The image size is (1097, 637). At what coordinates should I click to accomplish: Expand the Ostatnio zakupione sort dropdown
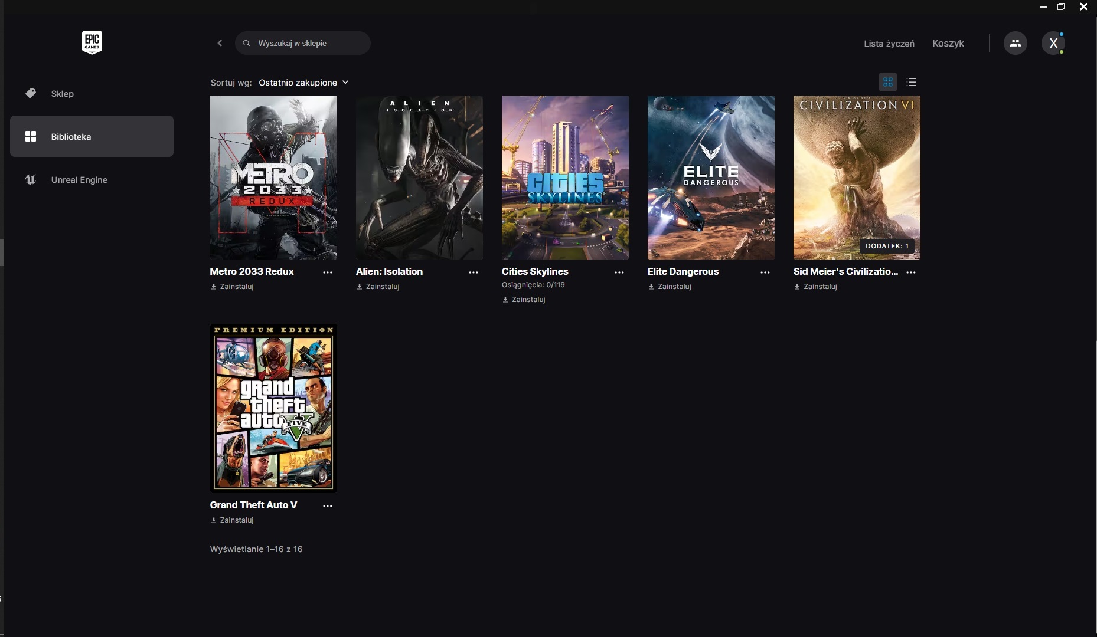click(x=303, y=83)
